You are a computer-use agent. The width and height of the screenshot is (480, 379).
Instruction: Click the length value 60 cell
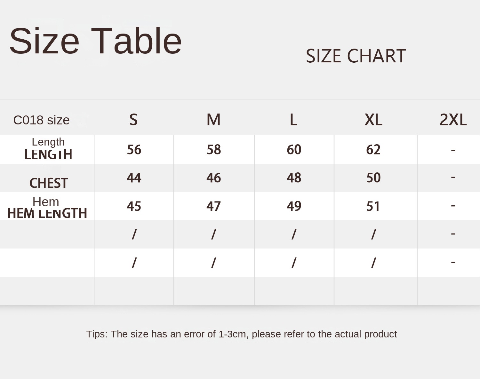coord(294,150)
